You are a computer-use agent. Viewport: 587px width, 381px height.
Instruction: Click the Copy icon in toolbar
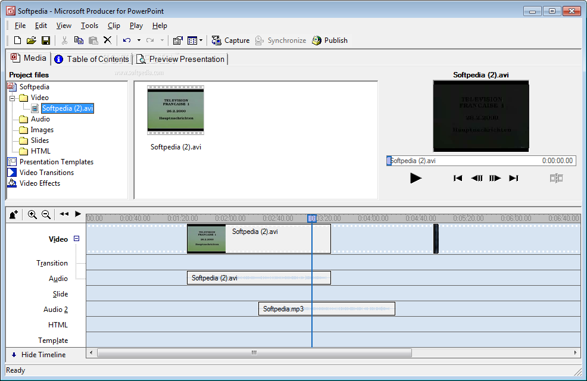[x=79, y=40]
